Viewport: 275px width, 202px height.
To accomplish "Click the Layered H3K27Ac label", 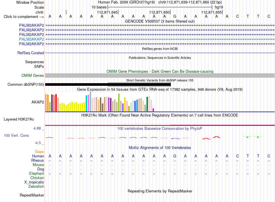I will 19,119.
